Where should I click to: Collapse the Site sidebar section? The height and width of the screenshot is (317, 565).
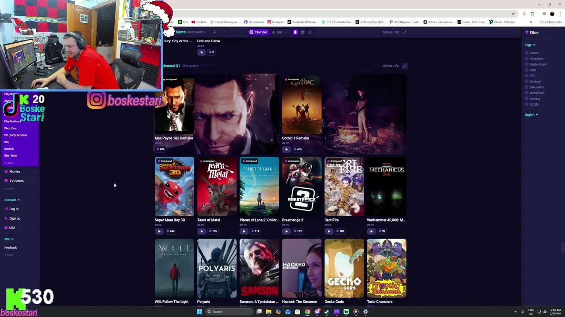point(9,239)
